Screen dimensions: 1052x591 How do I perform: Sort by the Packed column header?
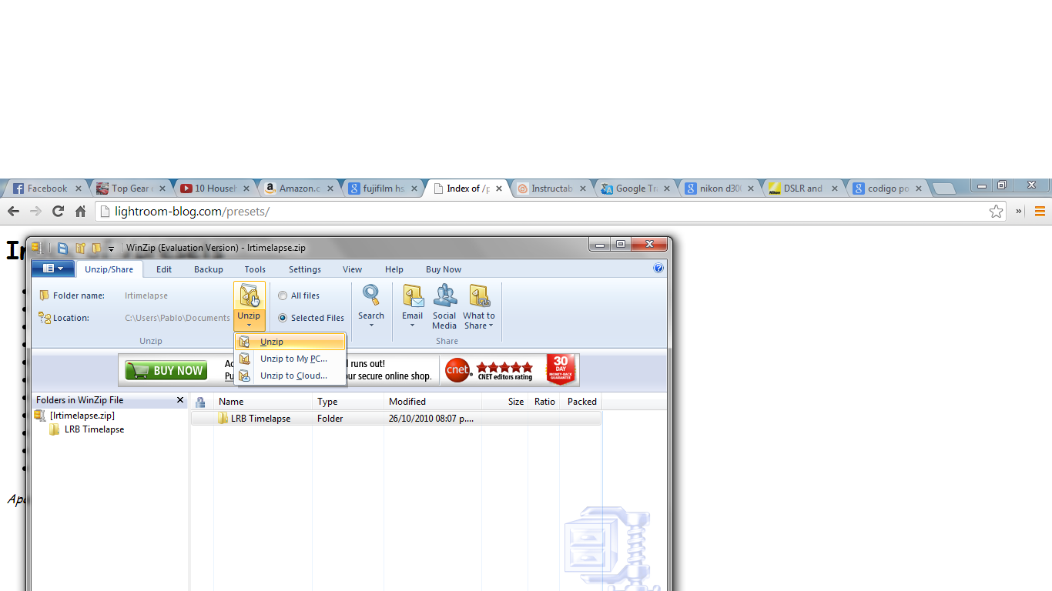click(x=580, y=402)
